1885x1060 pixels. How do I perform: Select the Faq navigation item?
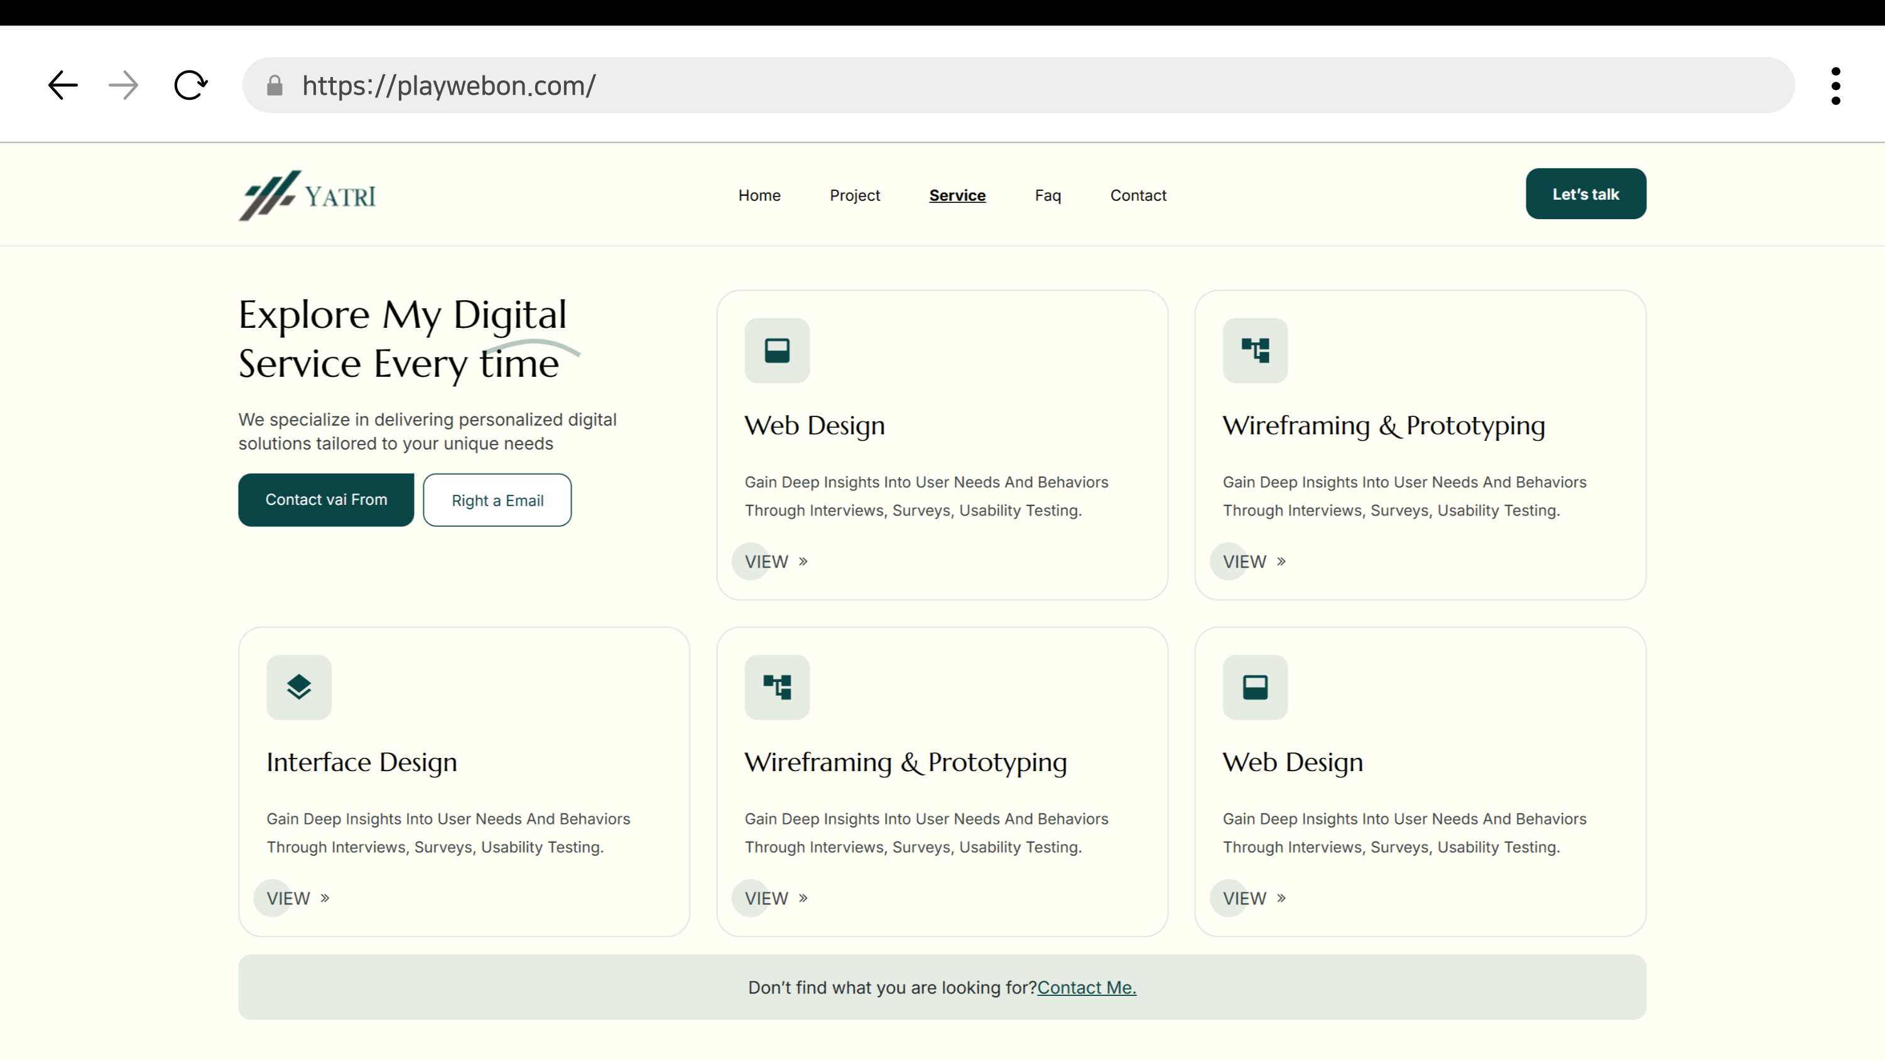pyautogui.click(x=1047, y=195)
